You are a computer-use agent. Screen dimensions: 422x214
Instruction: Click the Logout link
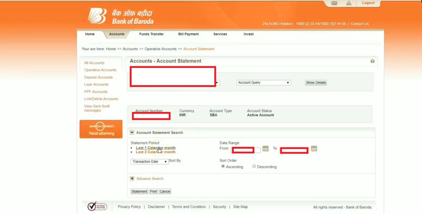[x=368, y=3]
